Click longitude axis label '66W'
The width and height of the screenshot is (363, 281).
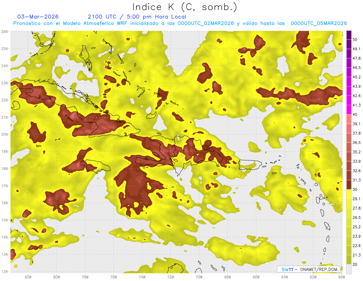pos(256,277)
